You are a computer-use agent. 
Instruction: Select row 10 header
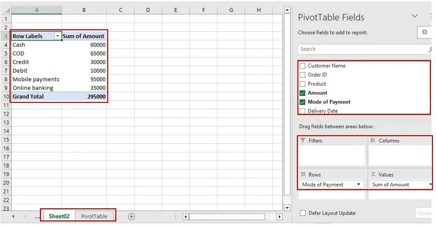click(x=6, y=96)
